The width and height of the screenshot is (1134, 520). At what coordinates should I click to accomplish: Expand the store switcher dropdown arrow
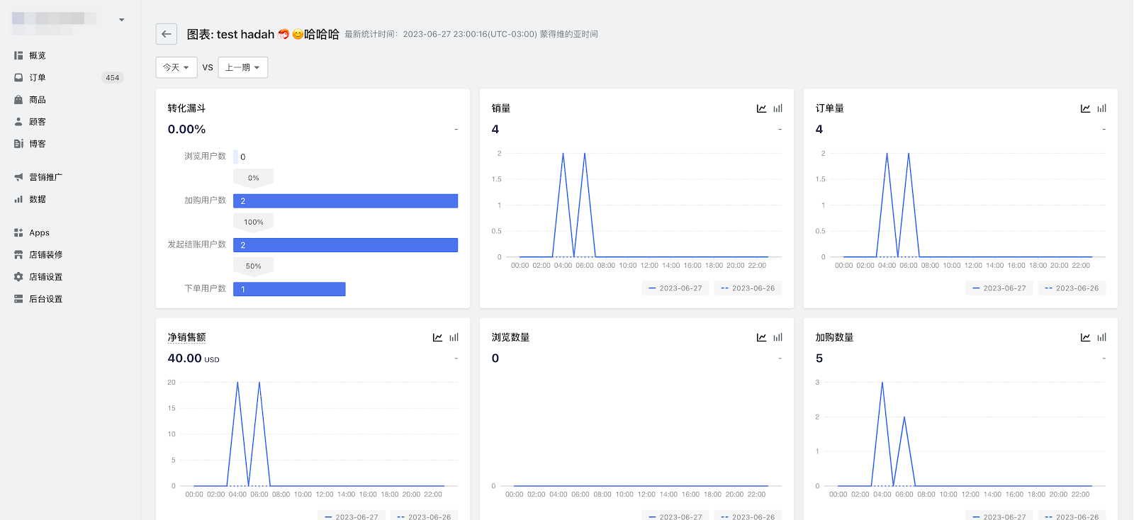pyautogui.click(x=122, y=20)
